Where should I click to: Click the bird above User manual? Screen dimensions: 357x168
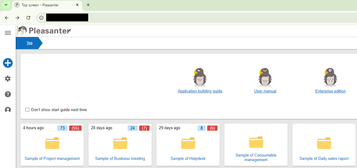pos(265,77)
